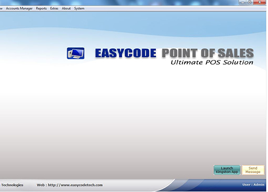The image size is (268, 192).
Task: Open the System menu
Action: tap(79, 8)
